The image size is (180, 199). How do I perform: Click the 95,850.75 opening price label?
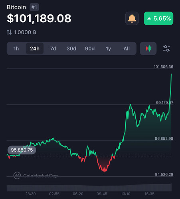pyautogui.click(x=22, y=150)
